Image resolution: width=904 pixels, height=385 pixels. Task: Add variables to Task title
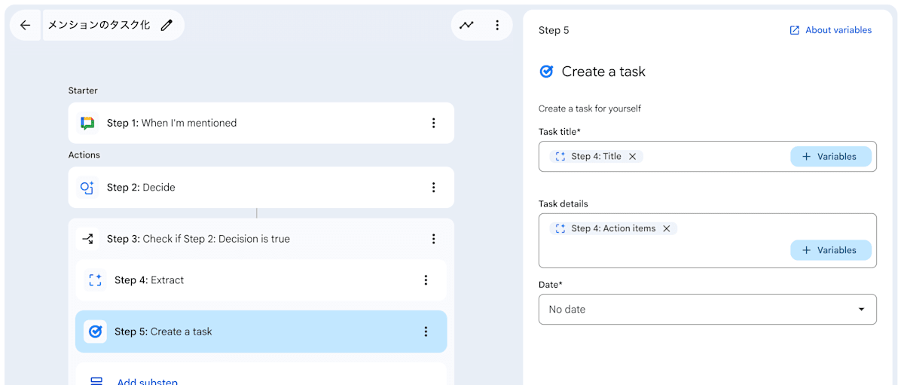pyautogui.click(x=830, y=157)
